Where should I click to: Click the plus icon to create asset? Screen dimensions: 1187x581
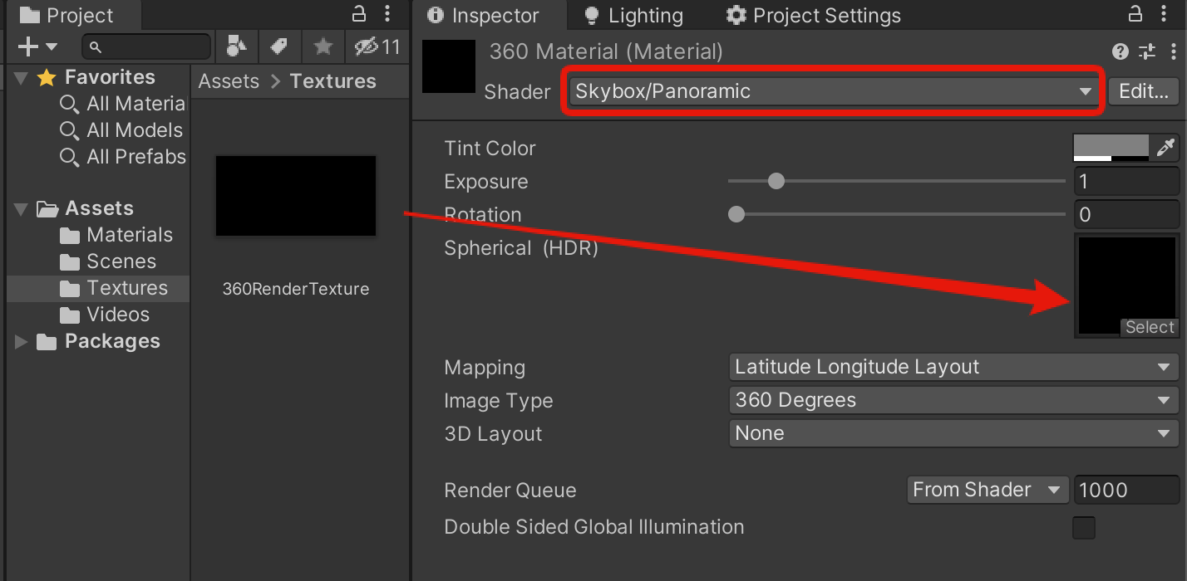(x=28, y=47)
